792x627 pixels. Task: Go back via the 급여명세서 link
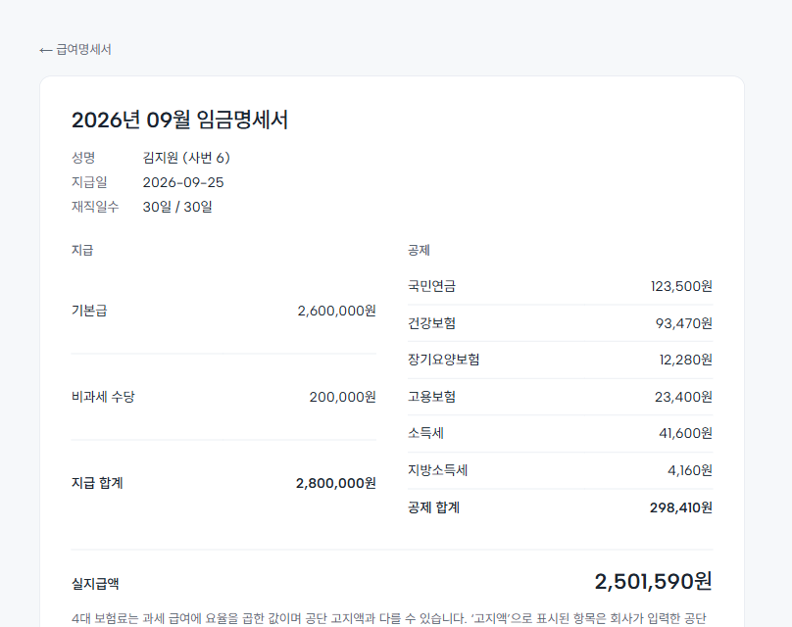click(x=75, y=49)
